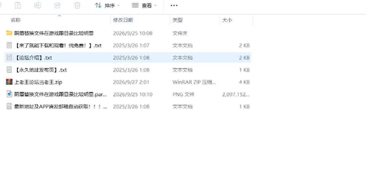Image resolution: width=366 pixels, height=178 pixels.
Task: Click the type cell WinRAR ZIP 压缩...
Action: tap(194, 82)
